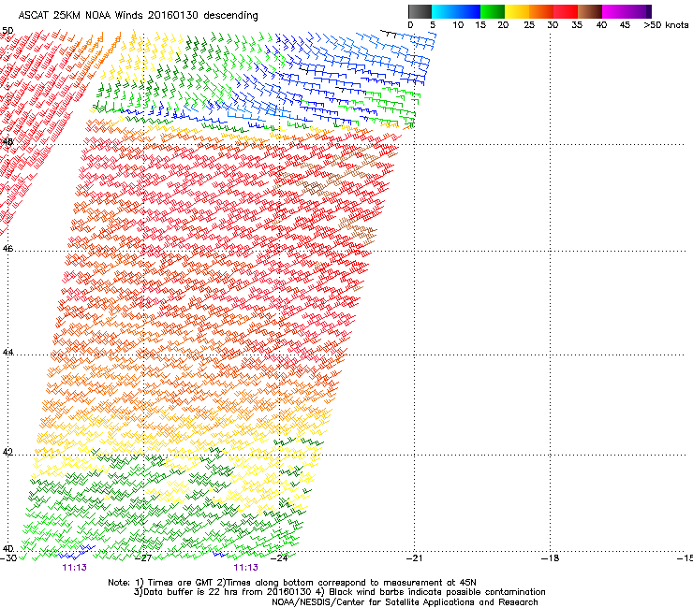
Task: Click legend tick number '45'
Action: [x=625, y=25]
